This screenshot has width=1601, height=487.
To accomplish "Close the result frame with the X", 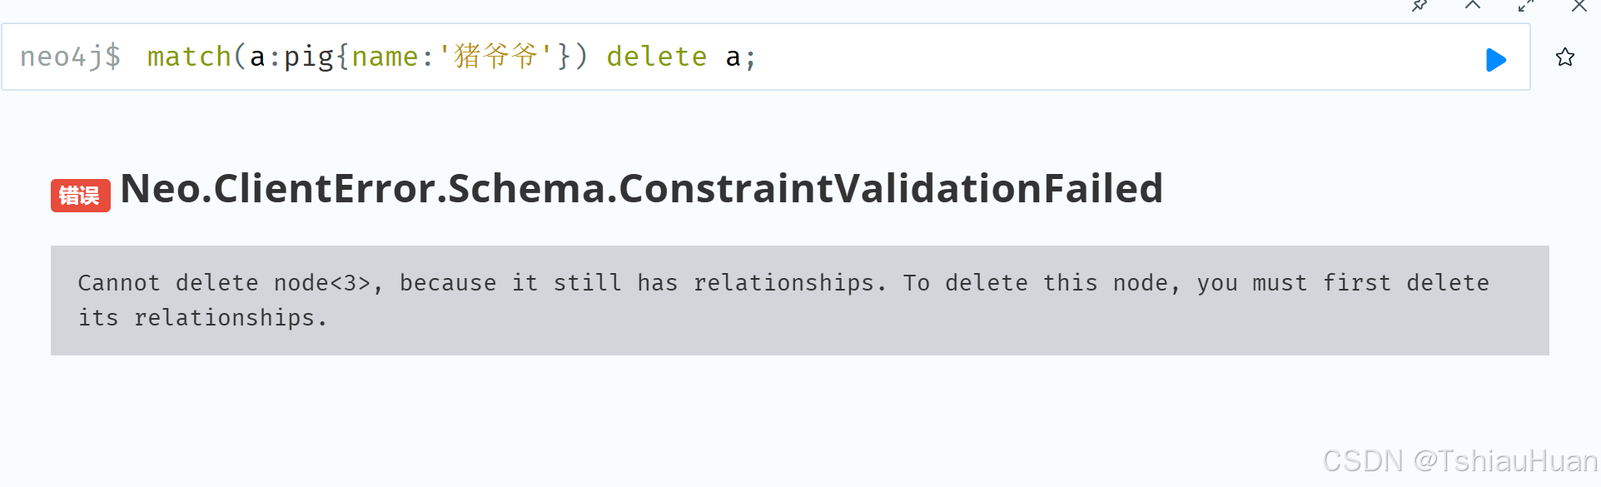I will 1579,6.
